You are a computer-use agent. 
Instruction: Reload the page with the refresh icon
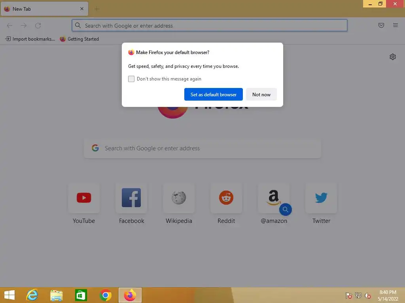[38, 26]
